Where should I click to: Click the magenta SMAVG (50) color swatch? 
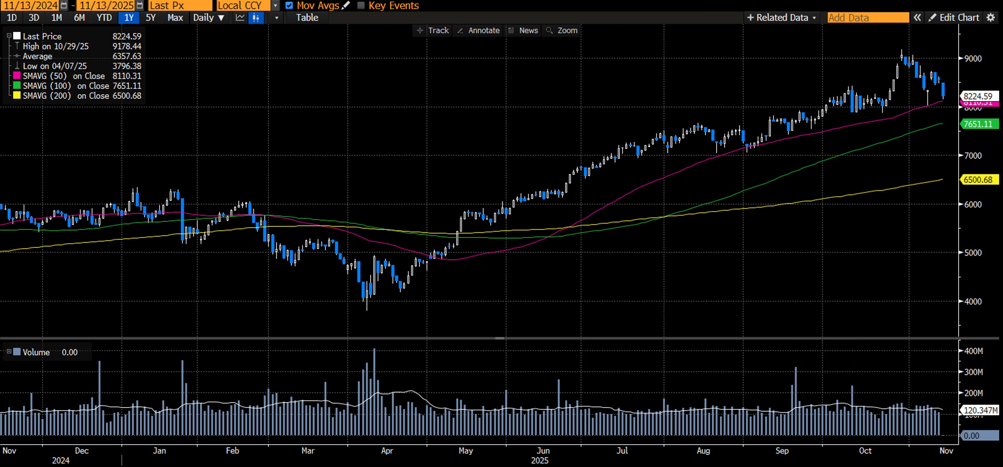(17, 76)
